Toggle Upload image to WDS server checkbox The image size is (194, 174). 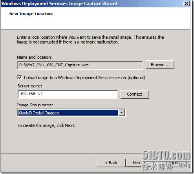click(x=20, y=77)
